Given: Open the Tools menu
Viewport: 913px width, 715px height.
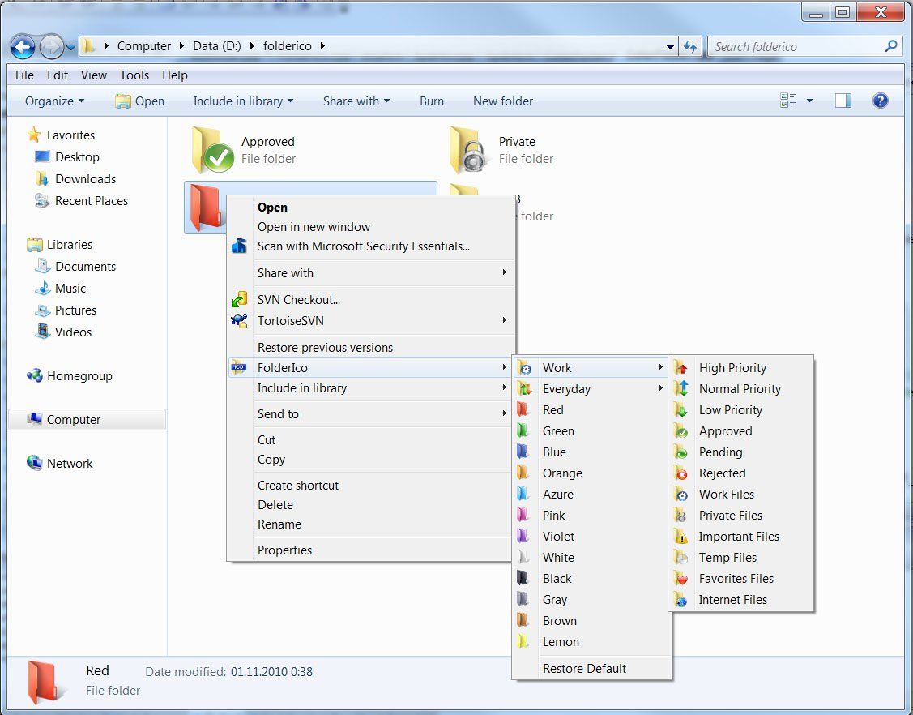Looking at the screenshot, I should coord(134,75).
